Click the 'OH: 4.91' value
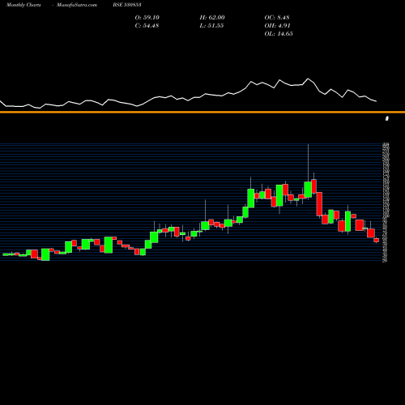This screenshot has height=405, width=405. click(277, 26)
